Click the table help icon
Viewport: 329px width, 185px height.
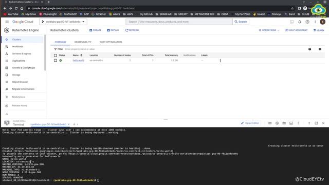[309, 49]
